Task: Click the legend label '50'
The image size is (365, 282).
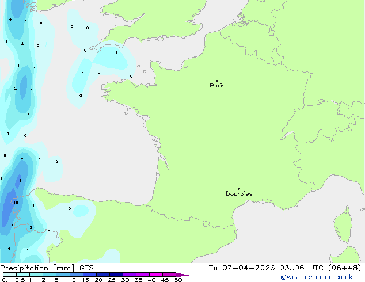Action: tap(178, 280)
